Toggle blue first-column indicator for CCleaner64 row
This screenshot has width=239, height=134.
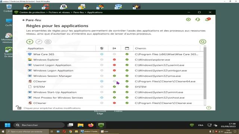[x=102, y=81]
